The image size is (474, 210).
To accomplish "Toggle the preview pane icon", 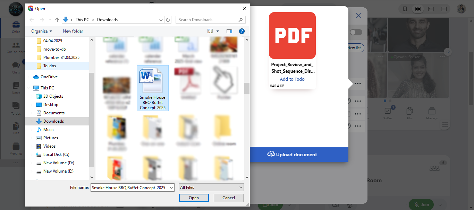I will pos(229,31).
